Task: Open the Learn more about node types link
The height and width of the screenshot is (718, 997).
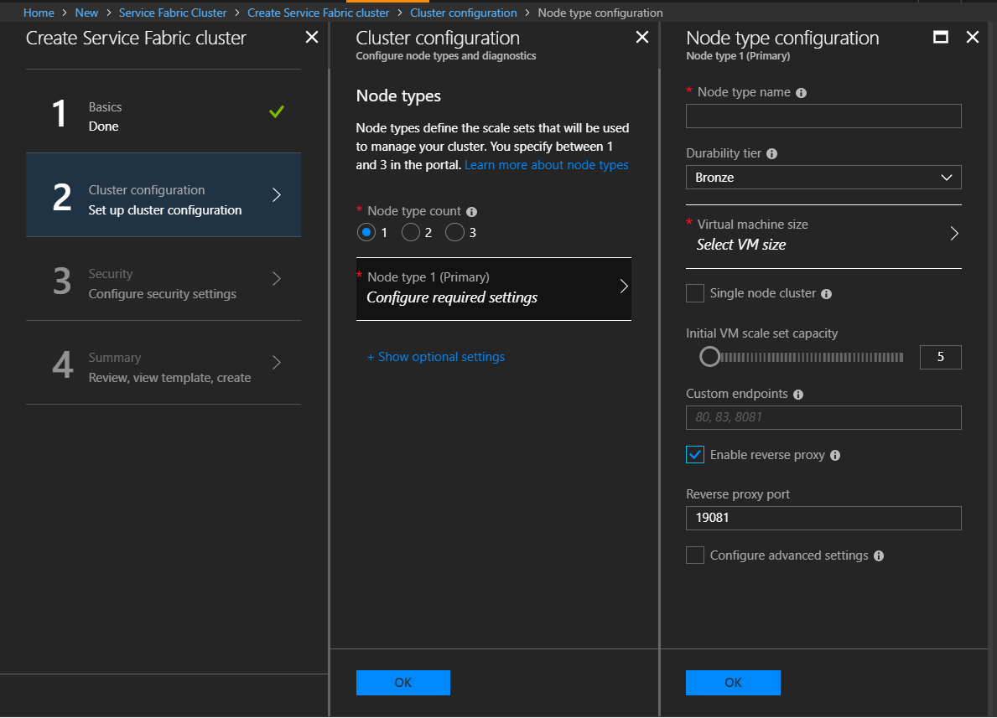Action: pyautogui.click(x=546, y=165)
